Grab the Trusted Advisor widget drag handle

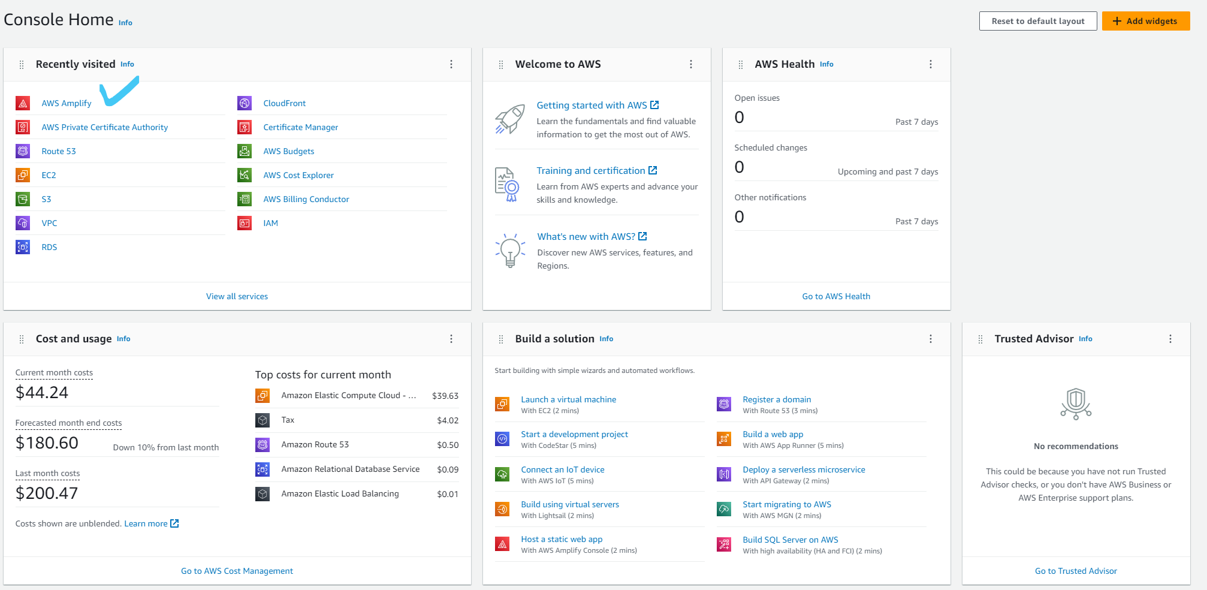[x=980, y=339]
